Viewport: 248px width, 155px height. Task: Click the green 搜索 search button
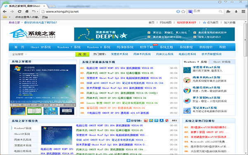coord(82,54)
